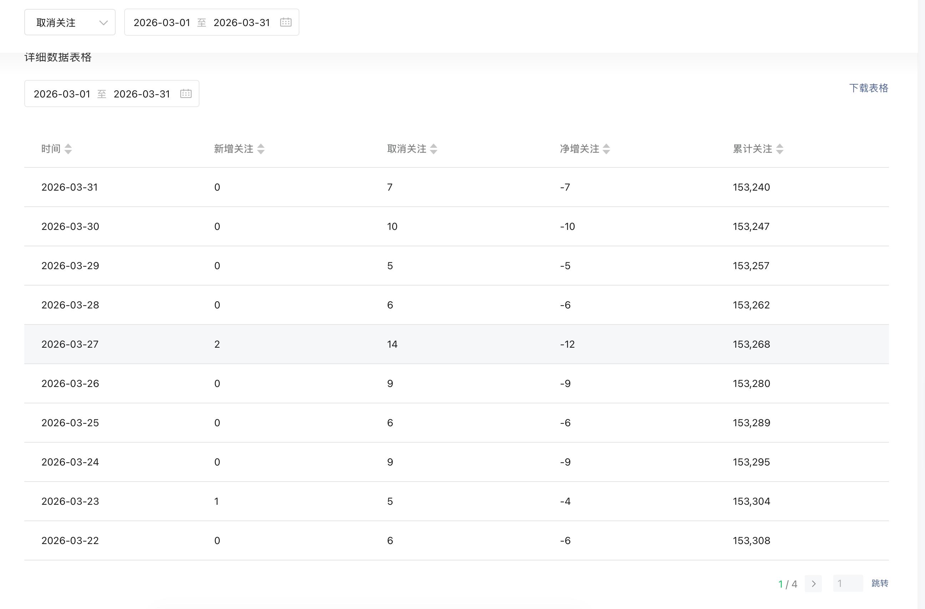925x609 pixels.
Task: Sort table by 新增关注 column arrows
Action: coord(261,149)
